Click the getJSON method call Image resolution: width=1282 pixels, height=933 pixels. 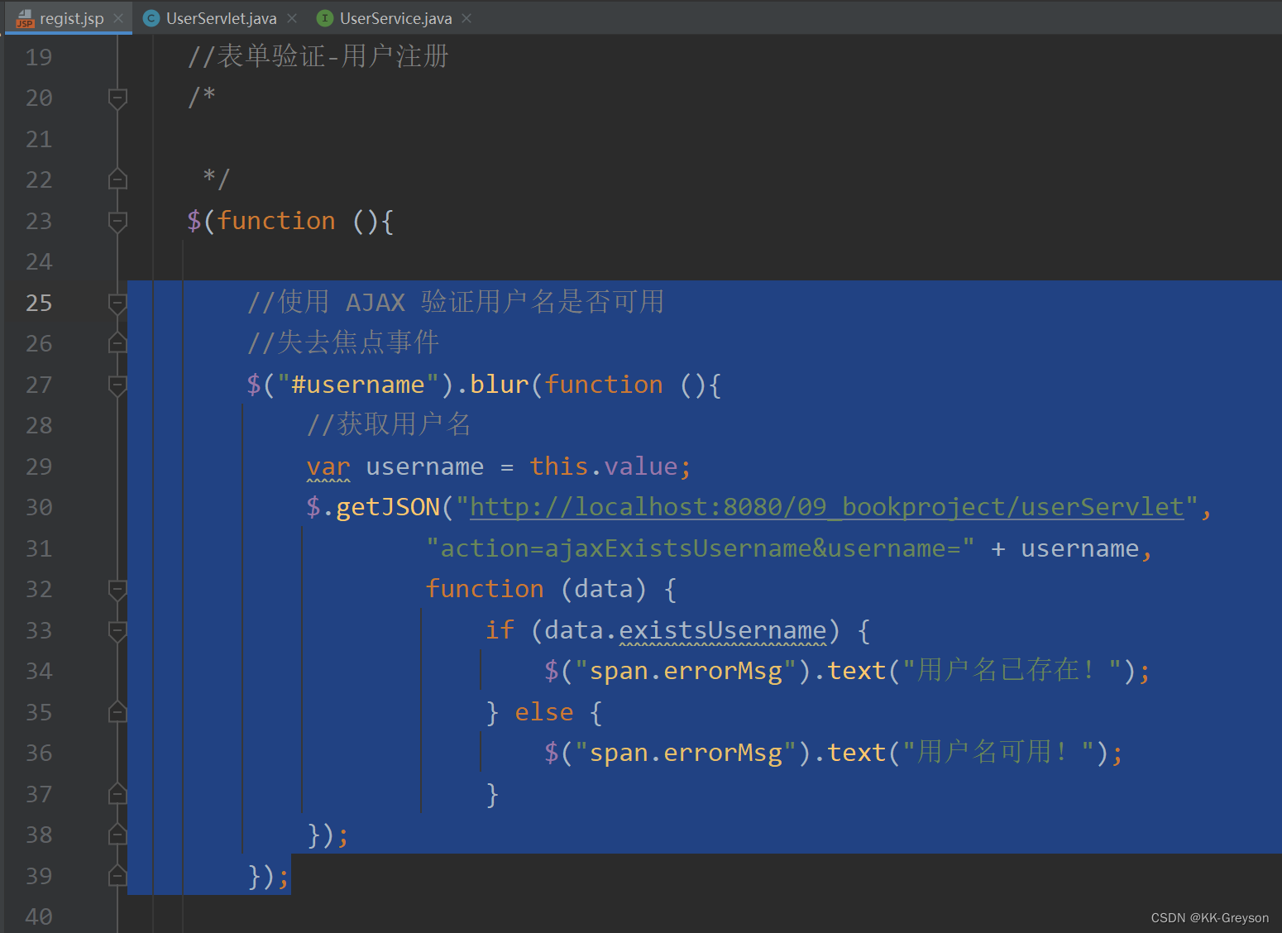[x=388, y=507]
